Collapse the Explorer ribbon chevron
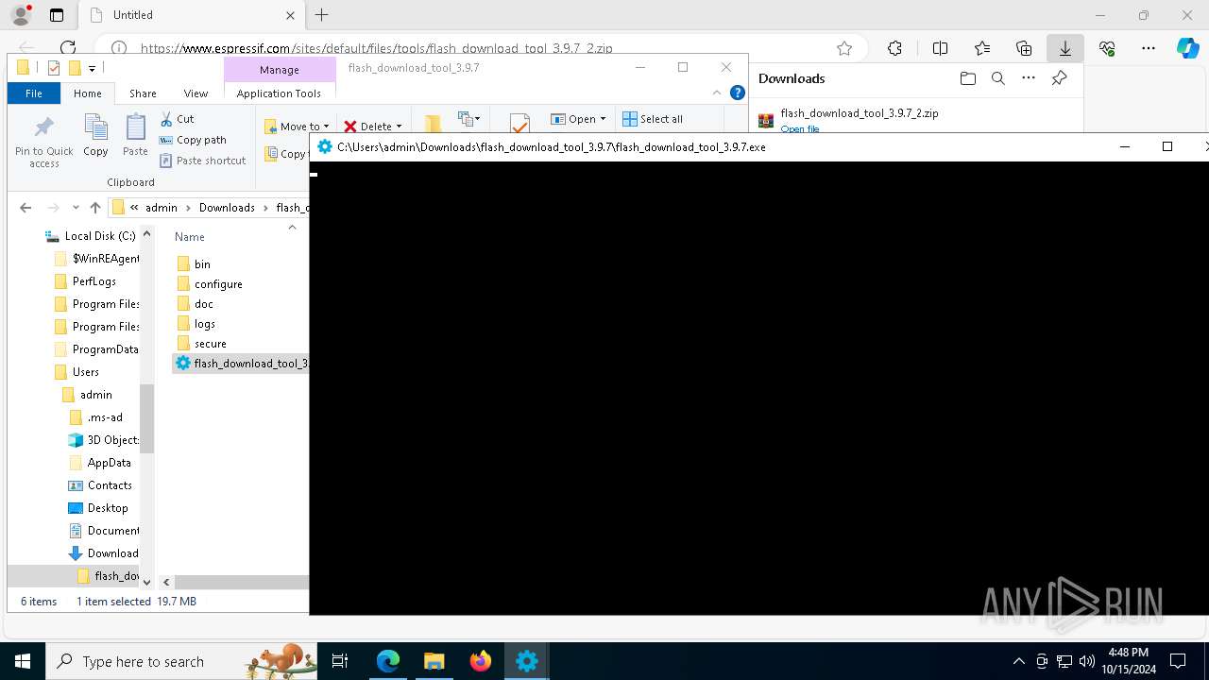 (717, 93)
